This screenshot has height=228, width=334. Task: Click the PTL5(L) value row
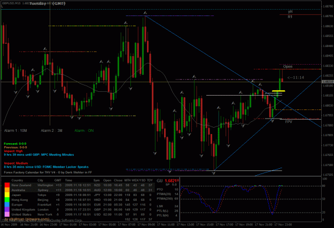tap(168, 211)
